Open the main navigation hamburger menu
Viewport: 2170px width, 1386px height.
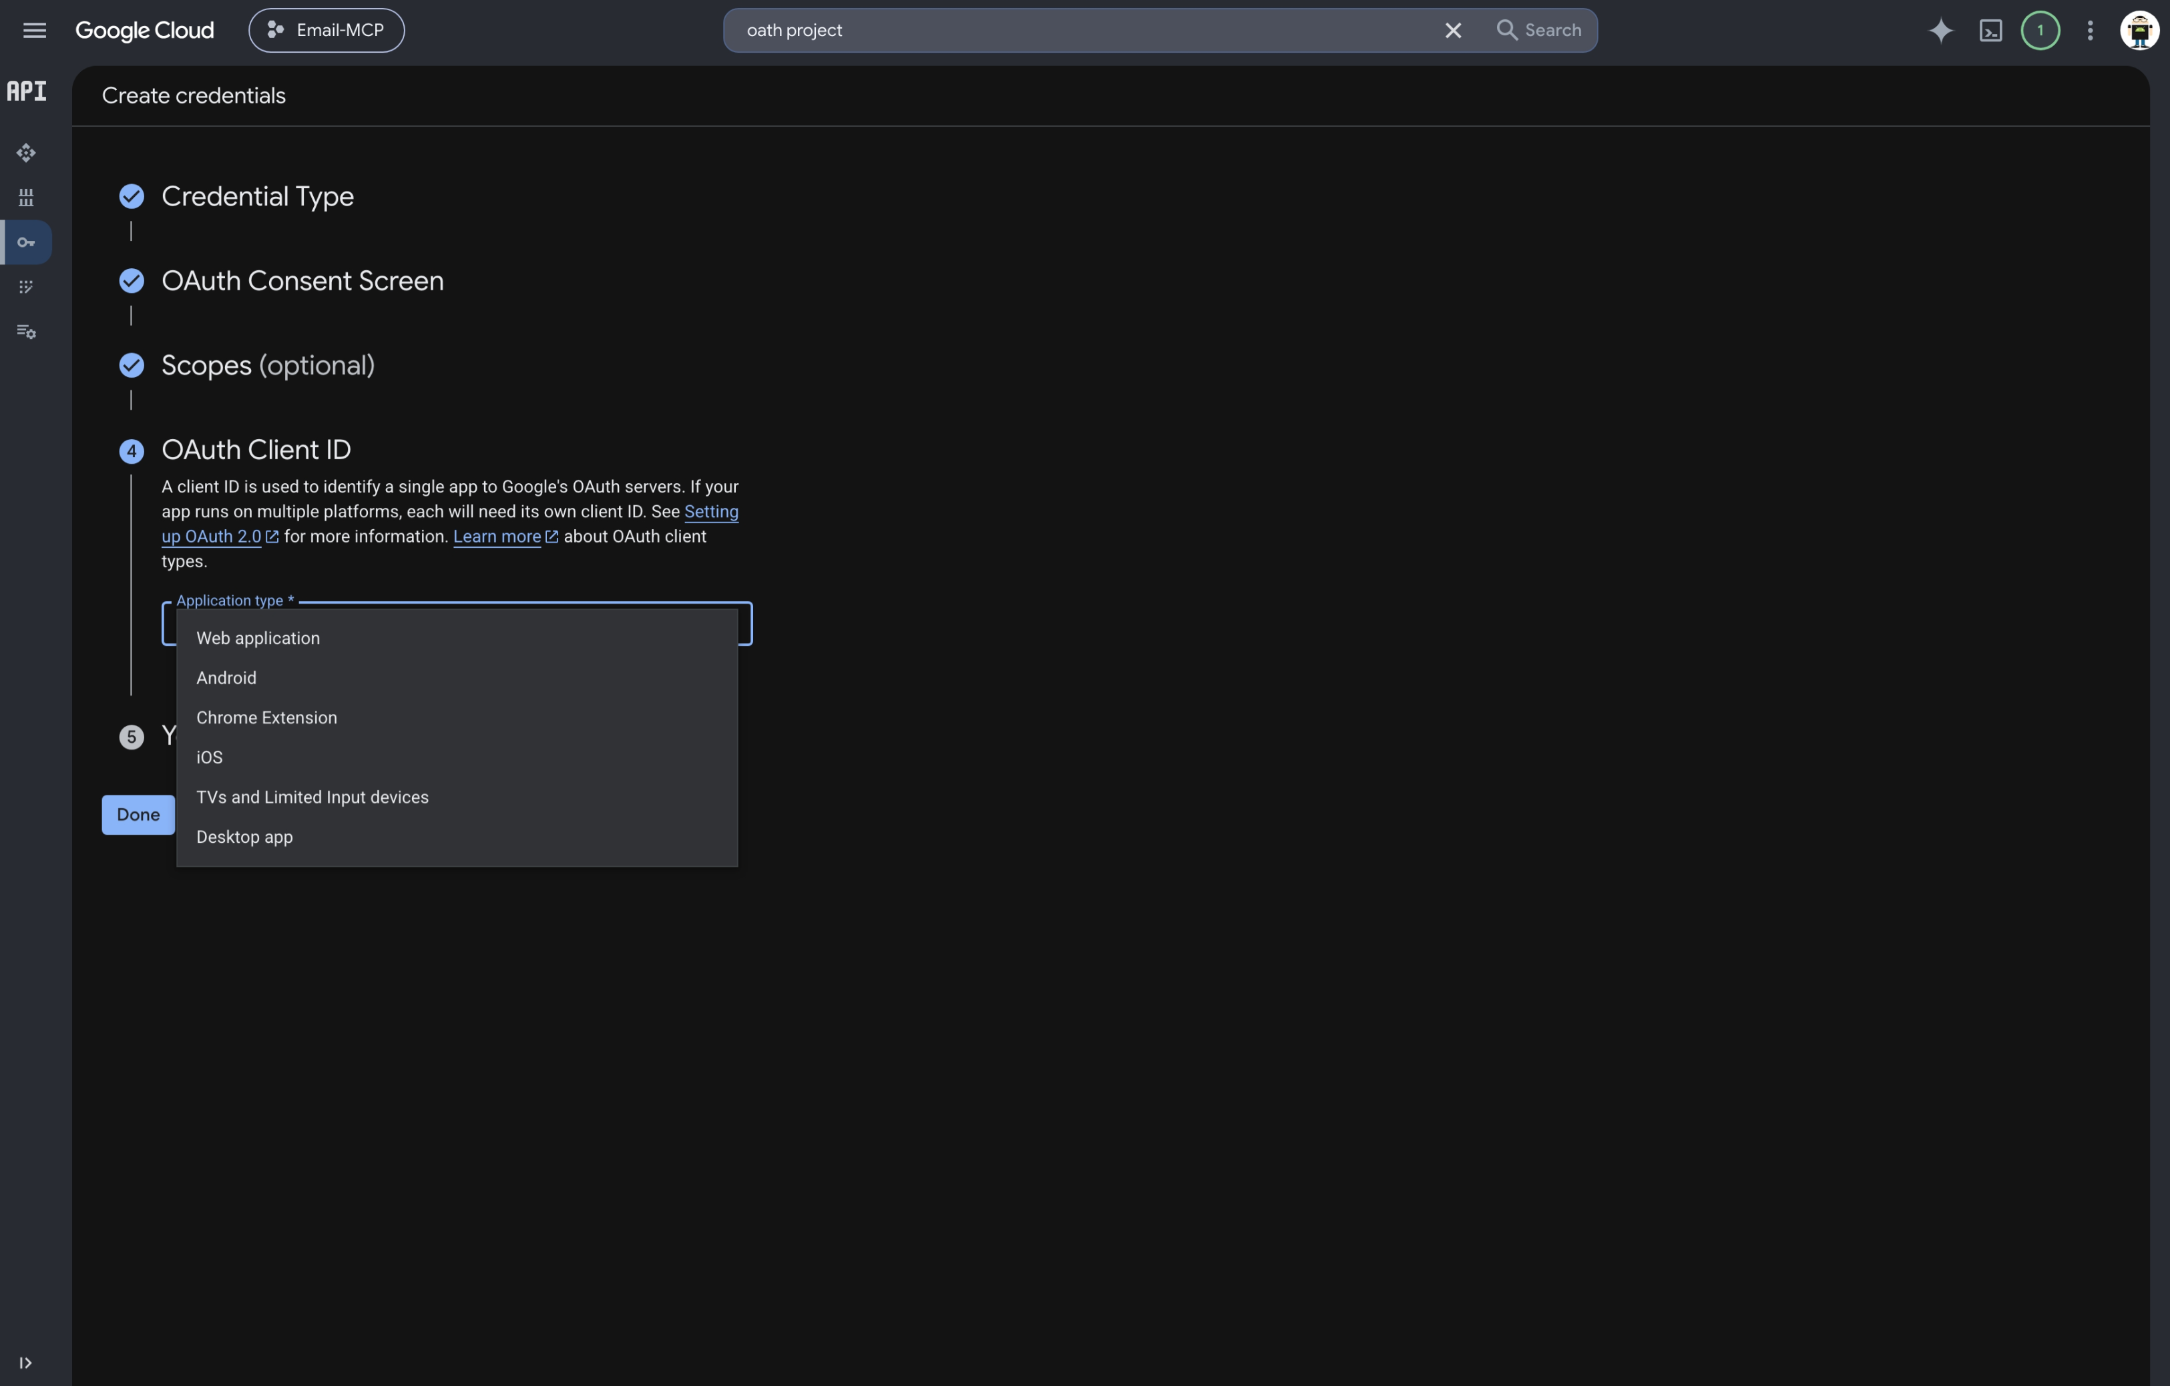34,31
